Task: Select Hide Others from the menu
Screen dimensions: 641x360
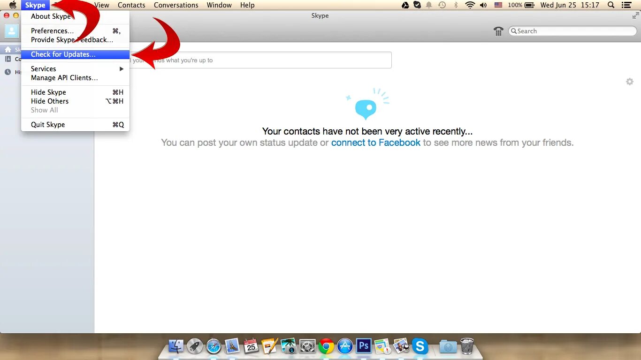Action: click(x=75, y=101)
